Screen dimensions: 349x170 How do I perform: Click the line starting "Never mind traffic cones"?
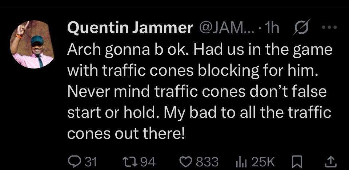tap(196, 92)
